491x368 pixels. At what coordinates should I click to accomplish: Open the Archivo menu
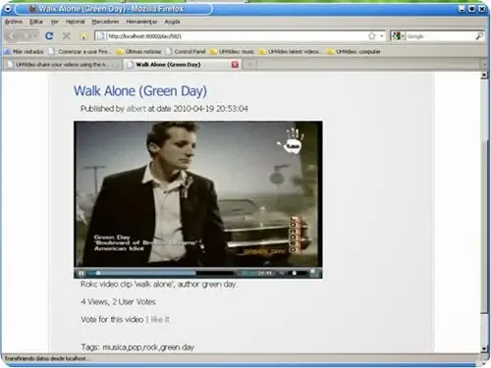click(x=14, y=22)
